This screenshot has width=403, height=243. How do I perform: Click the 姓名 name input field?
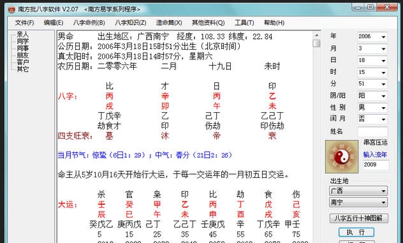[372, 131]
